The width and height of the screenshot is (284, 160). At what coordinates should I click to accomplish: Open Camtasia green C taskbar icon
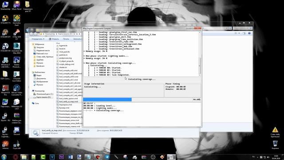coord(43,157)
